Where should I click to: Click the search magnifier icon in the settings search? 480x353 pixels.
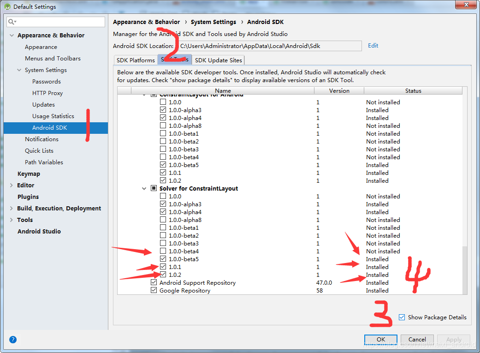[x=12, y=22]
